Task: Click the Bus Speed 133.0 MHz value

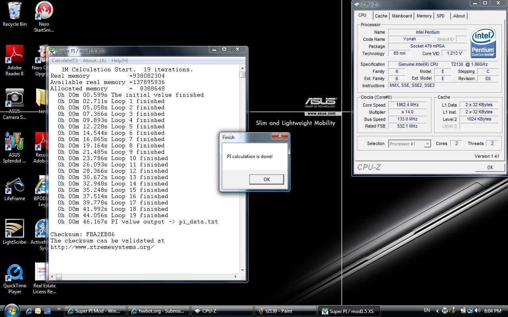Action: click(408, 119)
